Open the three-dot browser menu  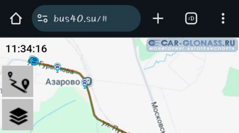[x=223, y=18]
